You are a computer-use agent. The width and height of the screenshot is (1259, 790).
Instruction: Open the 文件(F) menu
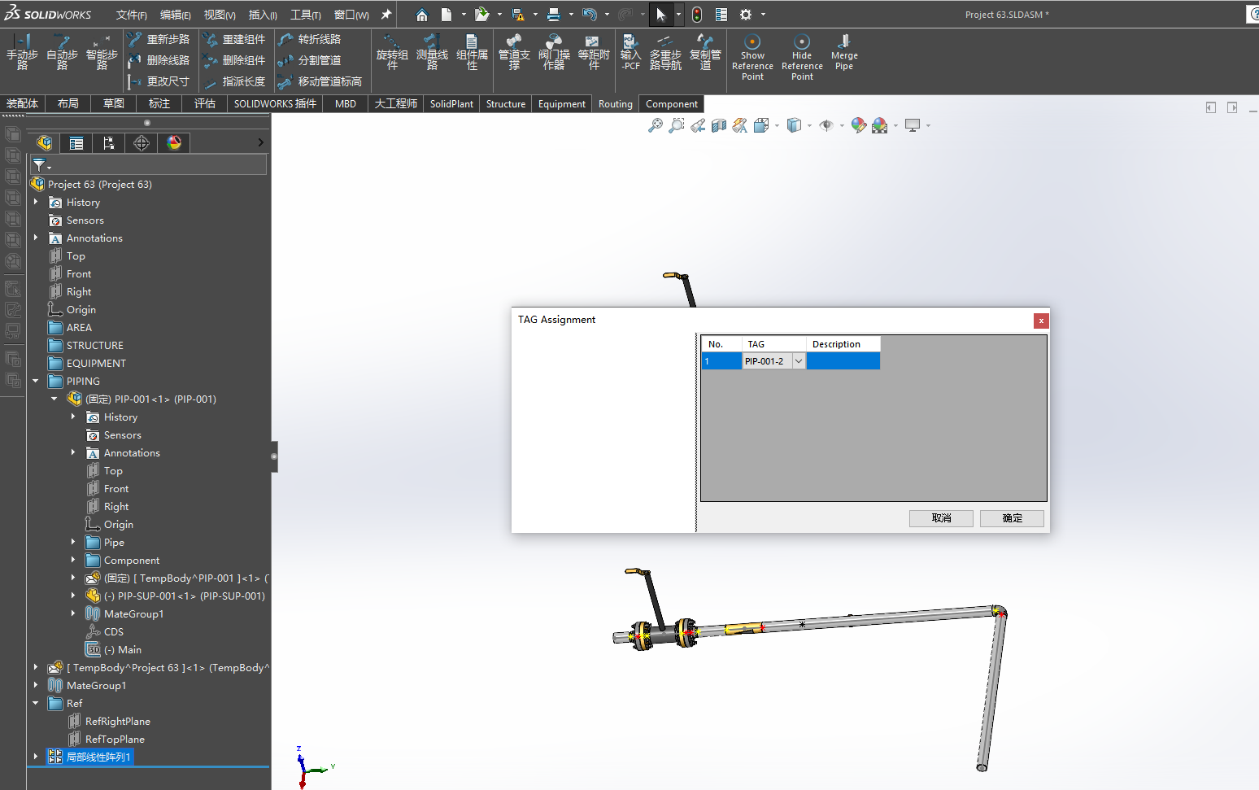click(131, 15)
